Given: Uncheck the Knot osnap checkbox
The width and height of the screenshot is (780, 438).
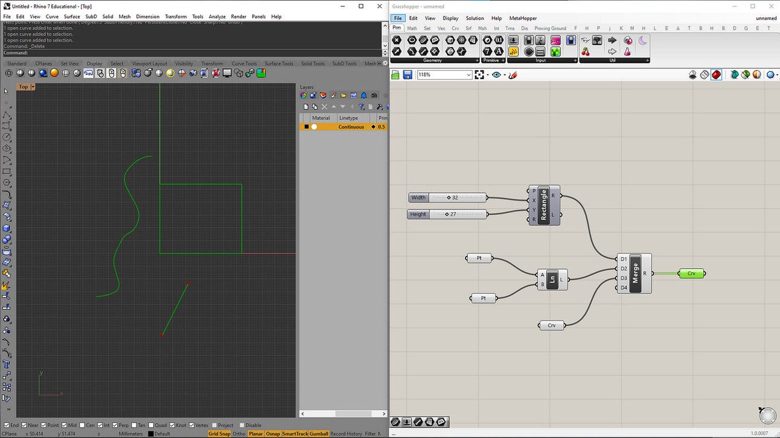Looking at the screenshot, I should pos(173,425).
